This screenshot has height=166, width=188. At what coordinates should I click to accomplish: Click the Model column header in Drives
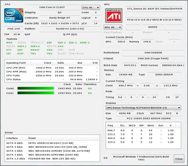point(61,138)
